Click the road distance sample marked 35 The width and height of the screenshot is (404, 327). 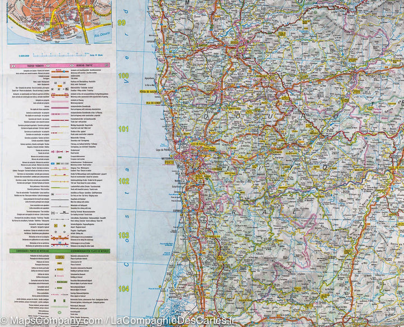[x=60, y=244]
